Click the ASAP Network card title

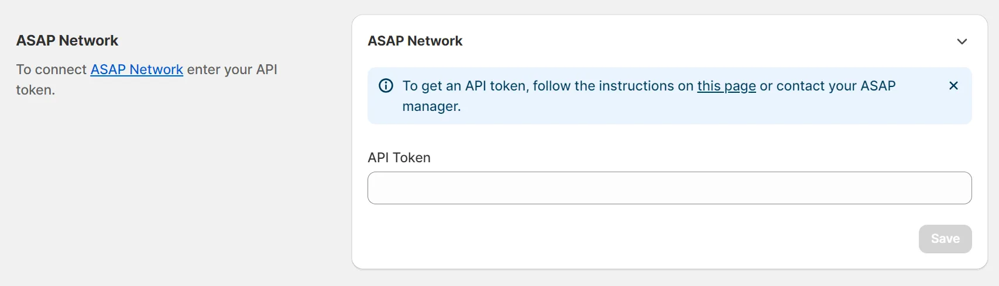pyautogui.click(x=415, y=41)
